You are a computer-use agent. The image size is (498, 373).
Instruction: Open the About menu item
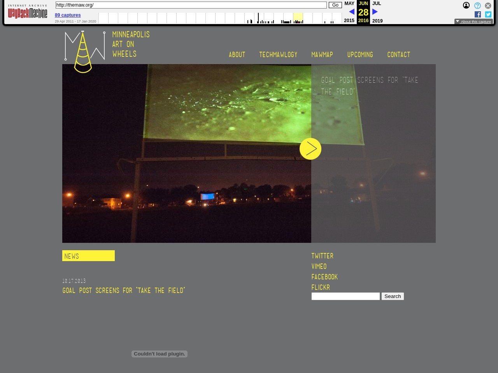point(237,55)
